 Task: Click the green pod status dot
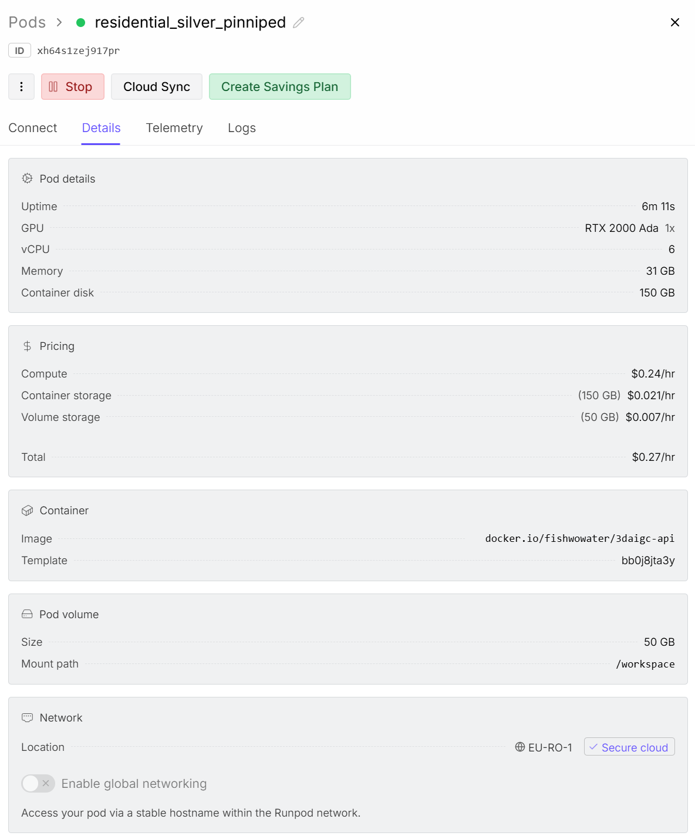pyautogui.click(x=81, y=22)
